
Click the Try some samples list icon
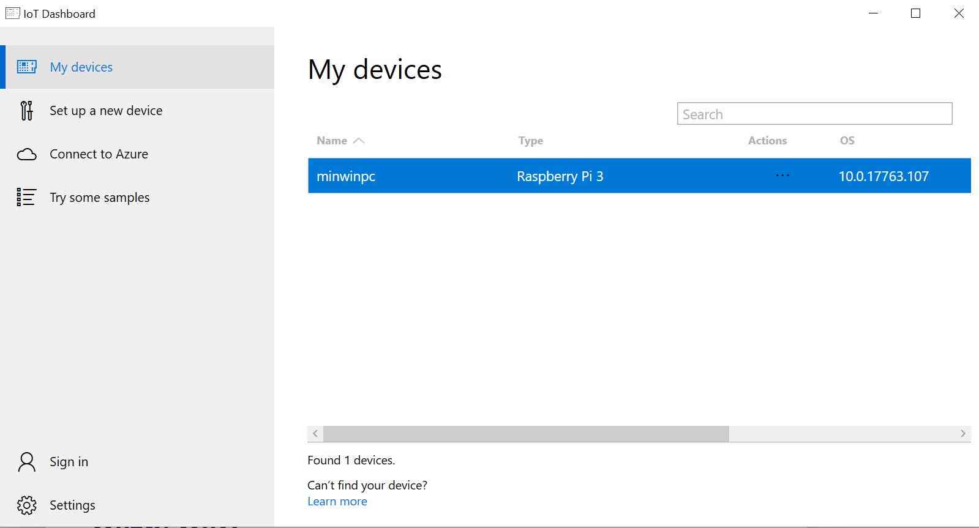(x=26, y=197)
